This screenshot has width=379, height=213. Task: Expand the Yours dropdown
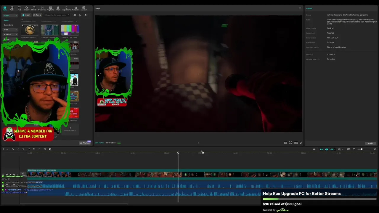(10, 30)
